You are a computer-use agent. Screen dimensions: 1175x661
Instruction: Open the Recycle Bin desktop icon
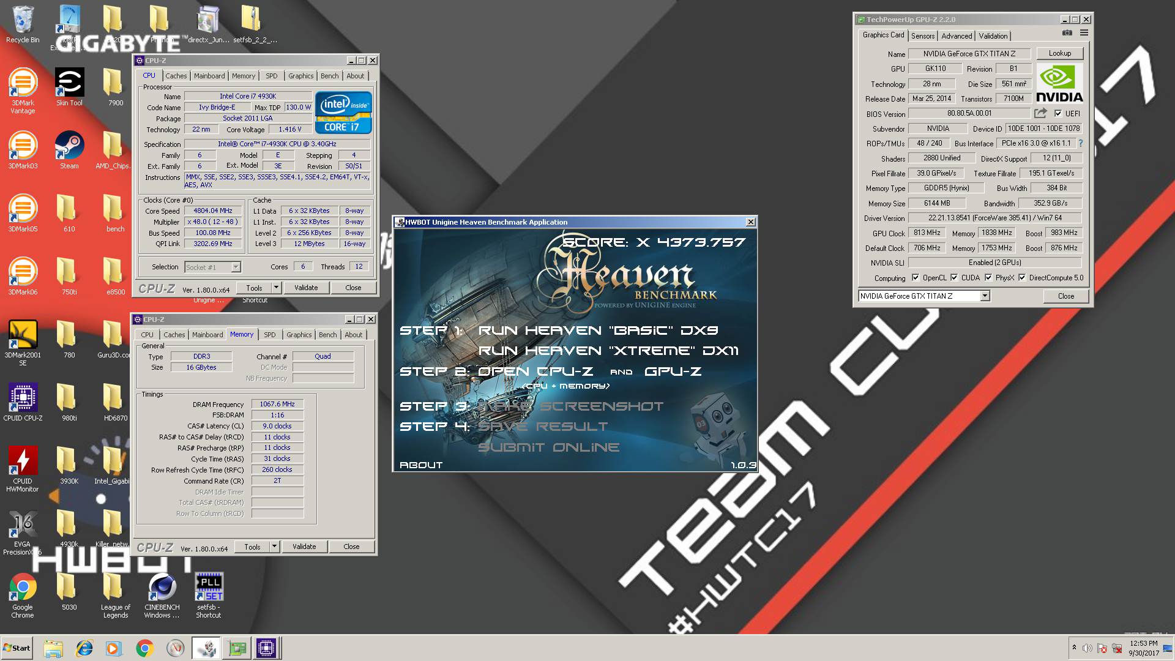pos(23,24)
